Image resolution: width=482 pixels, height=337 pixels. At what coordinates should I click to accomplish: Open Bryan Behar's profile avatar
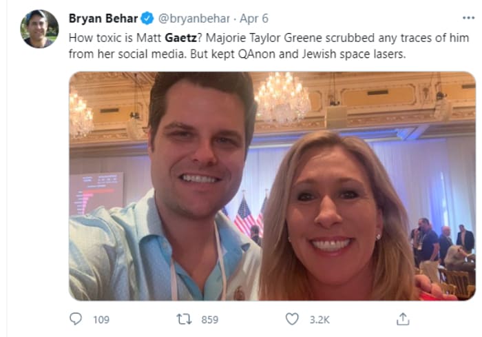point(39,29)
